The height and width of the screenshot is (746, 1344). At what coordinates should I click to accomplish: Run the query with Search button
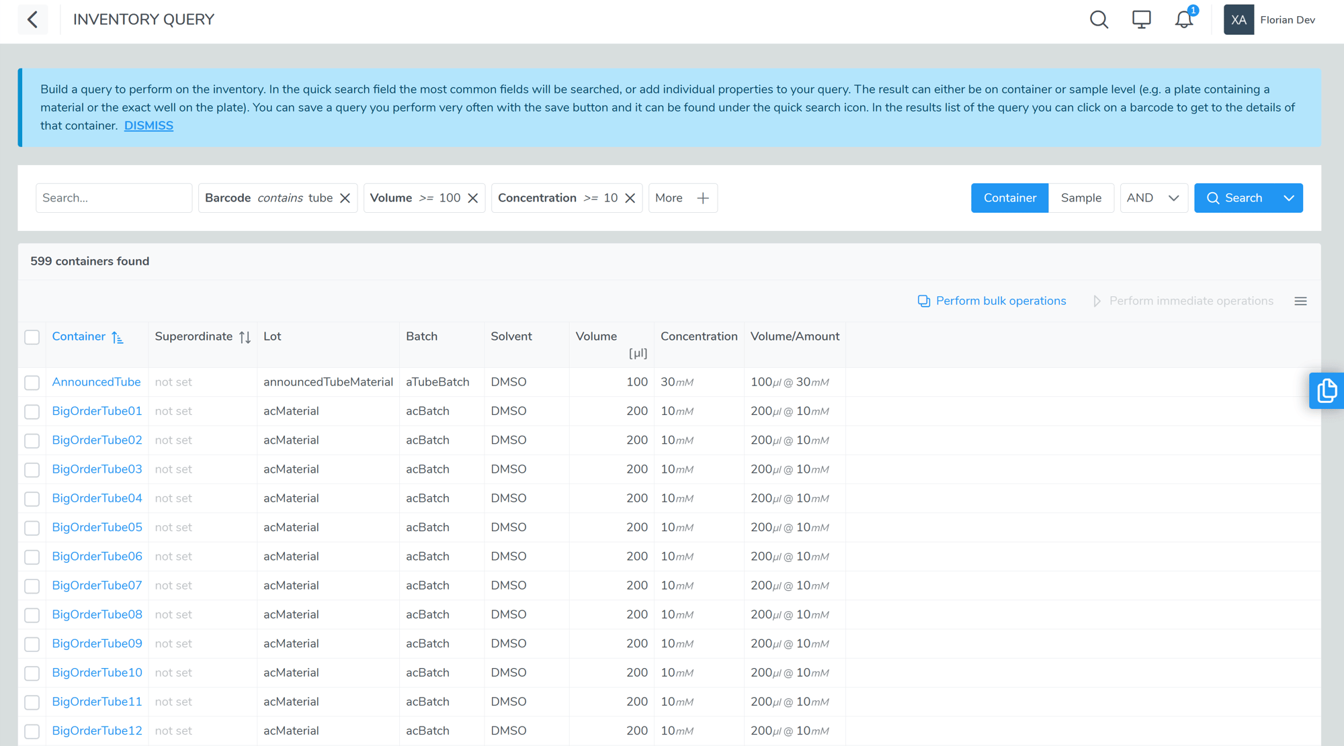click(1234, 198)
